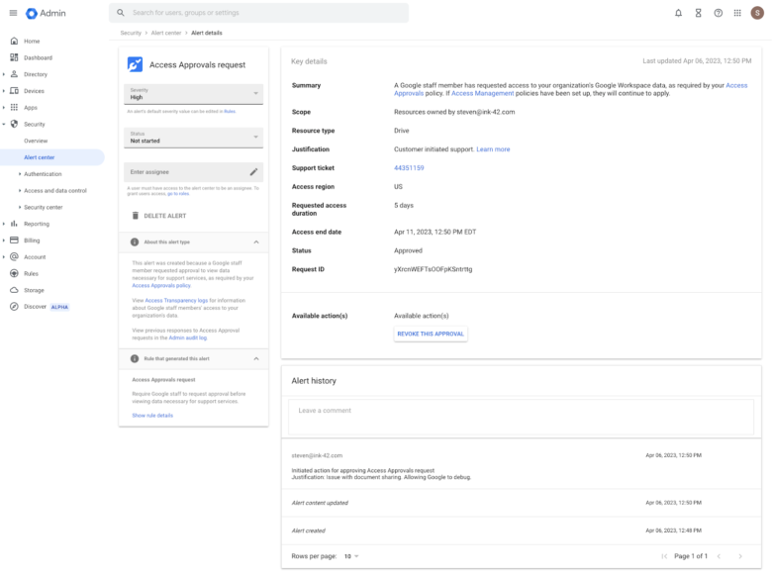
Task: Select Security center in sidebar
Action: click(44, 207)
